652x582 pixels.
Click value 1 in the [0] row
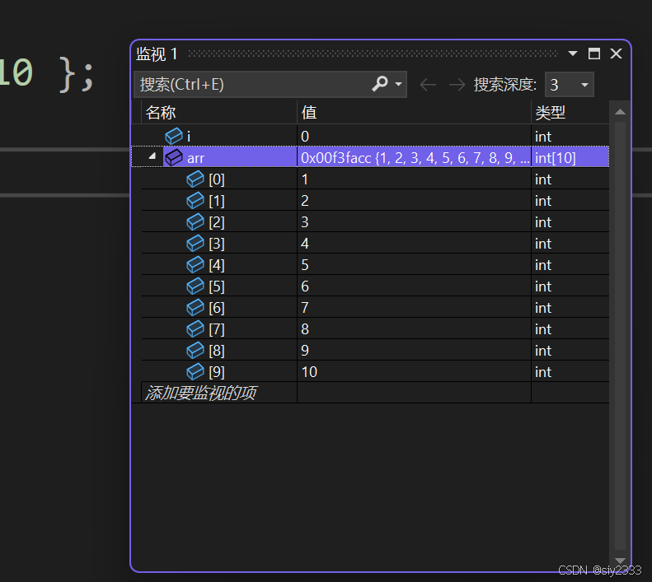tap(305, 179)
